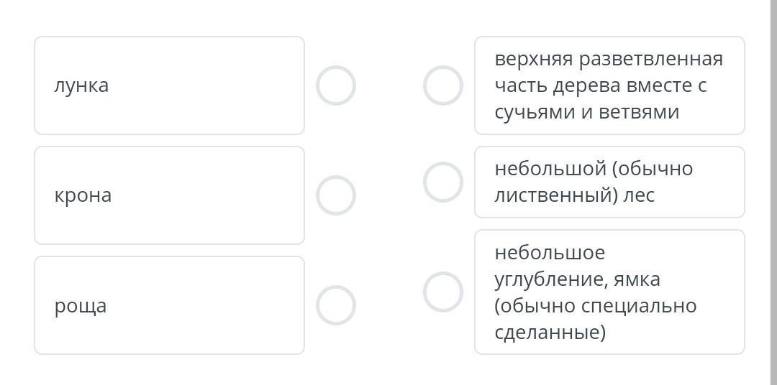The height and width of the screenshot is (385, 777).
Task: Pick the connector dot for the last right definition
Action: coord(442,292)
